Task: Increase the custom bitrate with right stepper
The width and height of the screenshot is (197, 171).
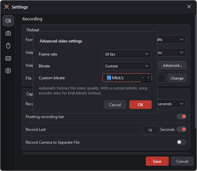Action: pos(148,78)
